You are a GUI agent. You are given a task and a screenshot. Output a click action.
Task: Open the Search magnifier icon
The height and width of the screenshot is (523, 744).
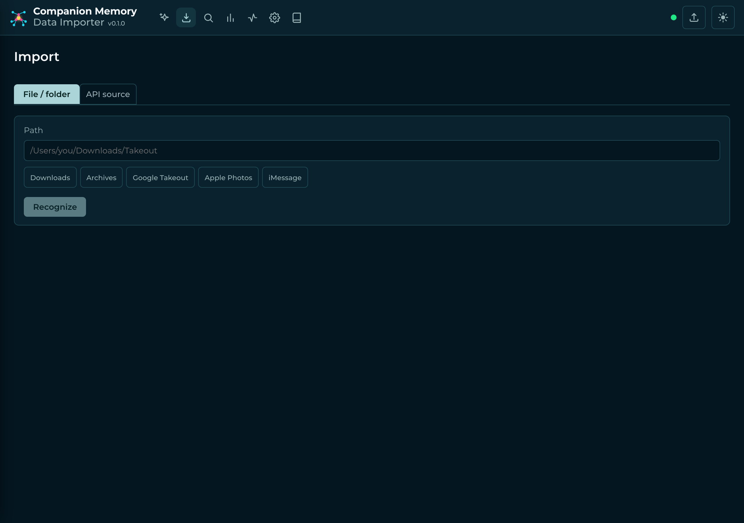tap(208, 17)
